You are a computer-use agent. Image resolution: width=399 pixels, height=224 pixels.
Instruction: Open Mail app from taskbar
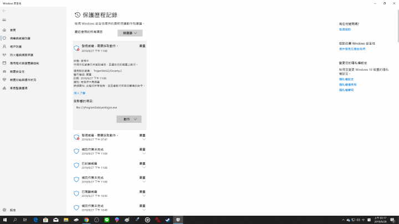click(x=56, y=220)
